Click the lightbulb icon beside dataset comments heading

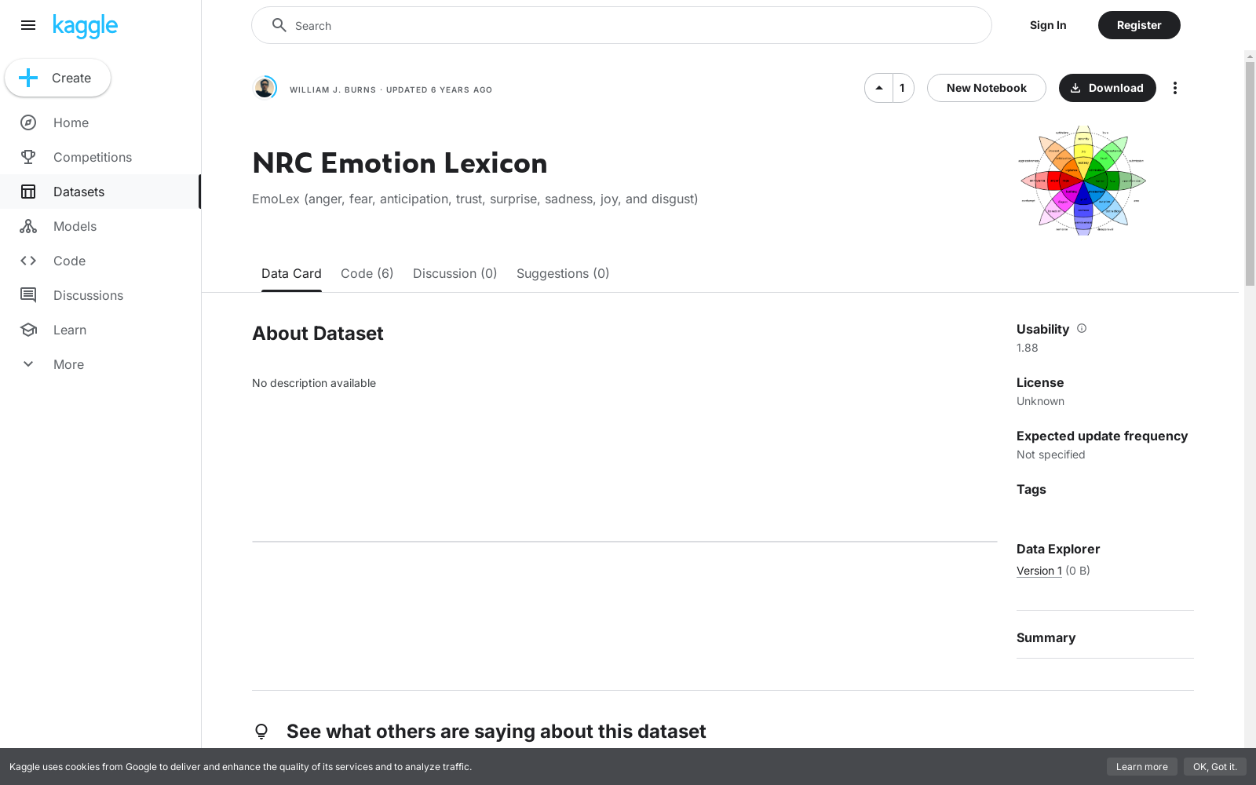261,732
